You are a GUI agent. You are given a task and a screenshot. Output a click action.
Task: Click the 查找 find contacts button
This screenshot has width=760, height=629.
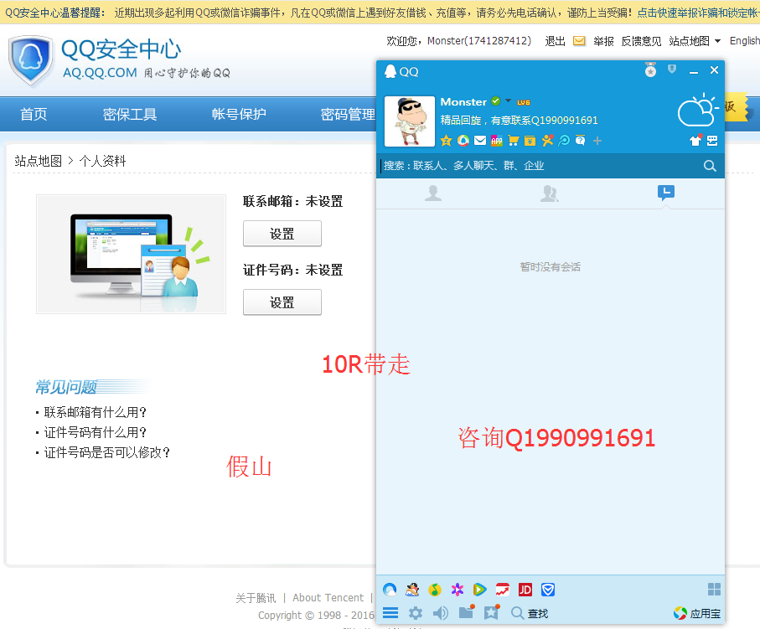pyautogui.click(x=530, y=613)
